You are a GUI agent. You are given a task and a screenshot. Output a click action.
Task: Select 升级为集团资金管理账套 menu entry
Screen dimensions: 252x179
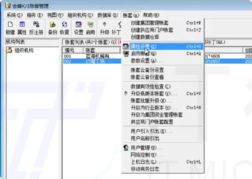coord(163,114)
